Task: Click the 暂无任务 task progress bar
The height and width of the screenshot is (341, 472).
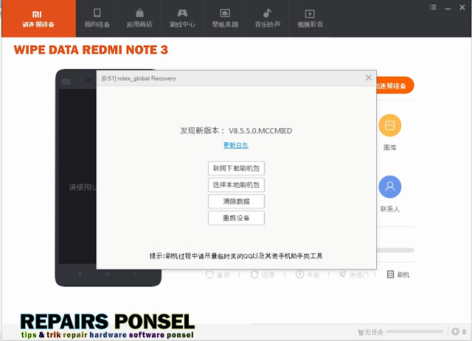Action: click(x=414, y=331)
